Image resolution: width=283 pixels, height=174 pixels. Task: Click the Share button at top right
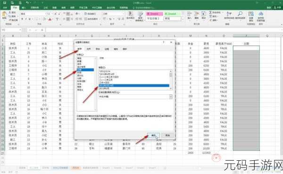pos(278,8)
